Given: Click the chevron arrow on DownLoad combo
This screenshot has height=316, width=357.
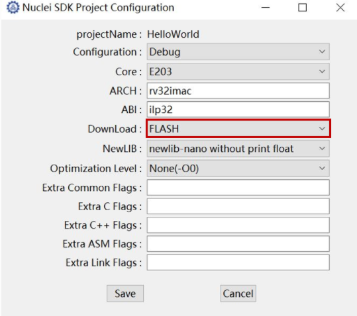Looking at the screenshot, I should coord(322,129).
